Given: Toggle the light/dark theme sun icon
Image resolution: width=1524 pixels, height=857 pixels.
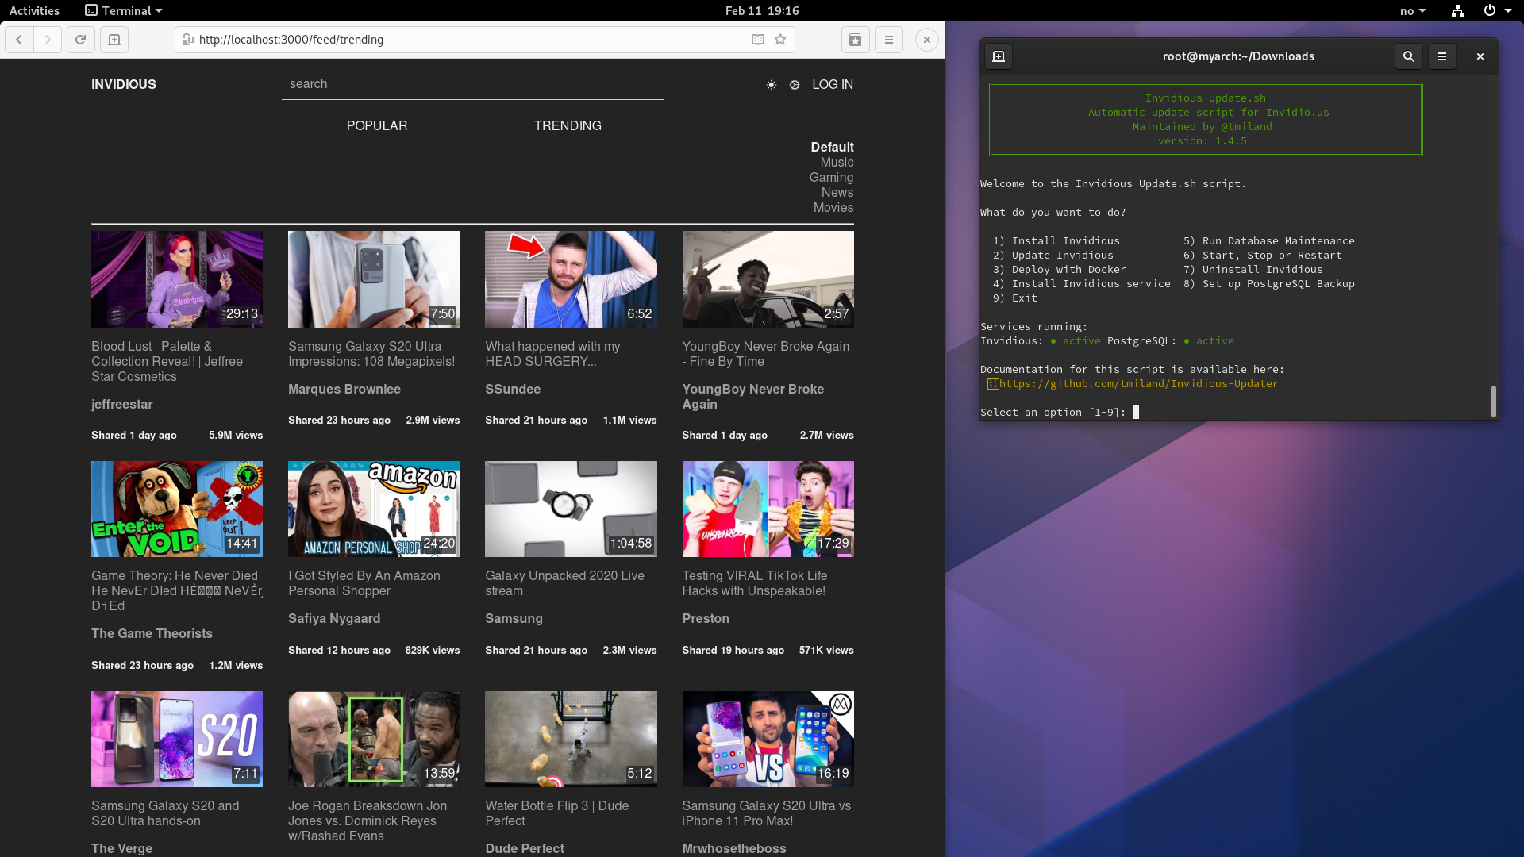Looking at the screenshot, I should (771, 85).
